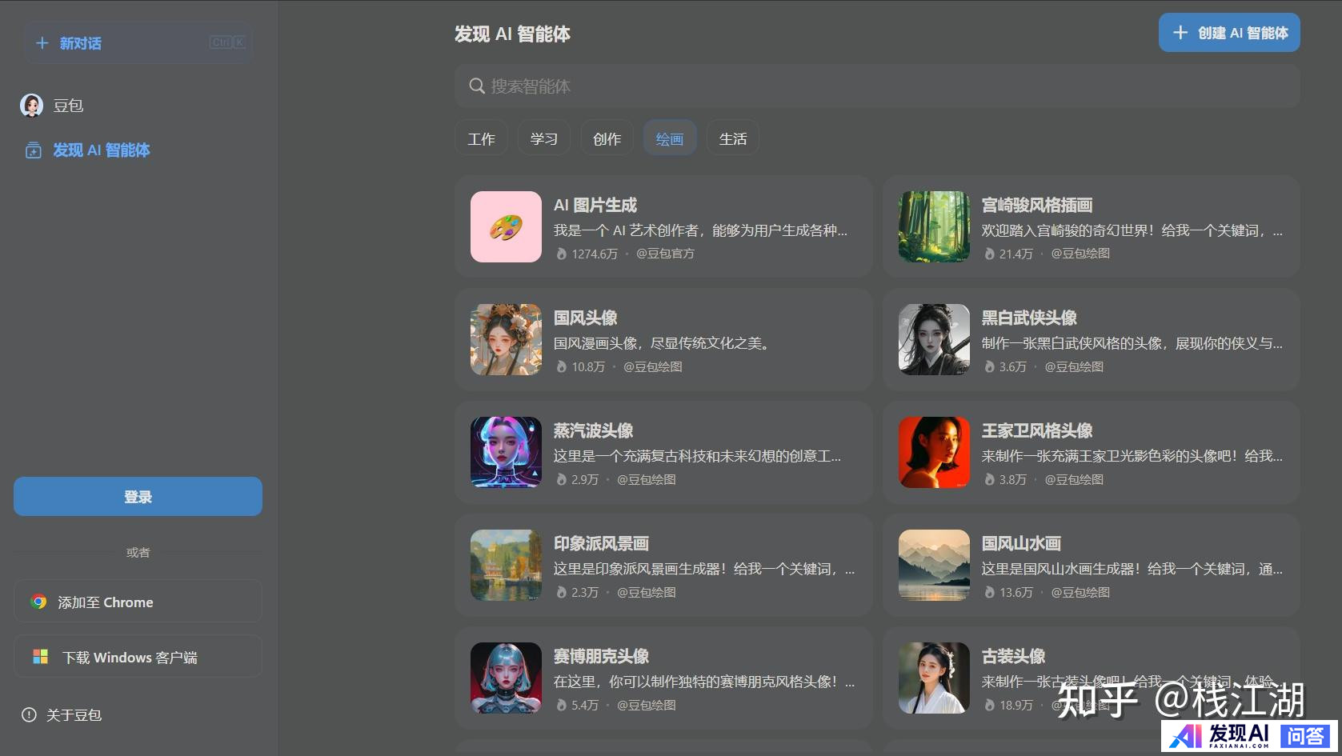Open the AI 图片生成 palette icon
The width and height of the screenshot is (1342, 756).
506,226
